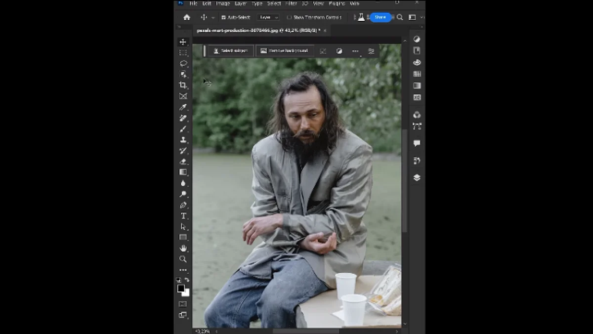Screen dimensions: 593x334
Task: Open the Layer/Group auto-select dropdown
Action: (x=268, y=17)
